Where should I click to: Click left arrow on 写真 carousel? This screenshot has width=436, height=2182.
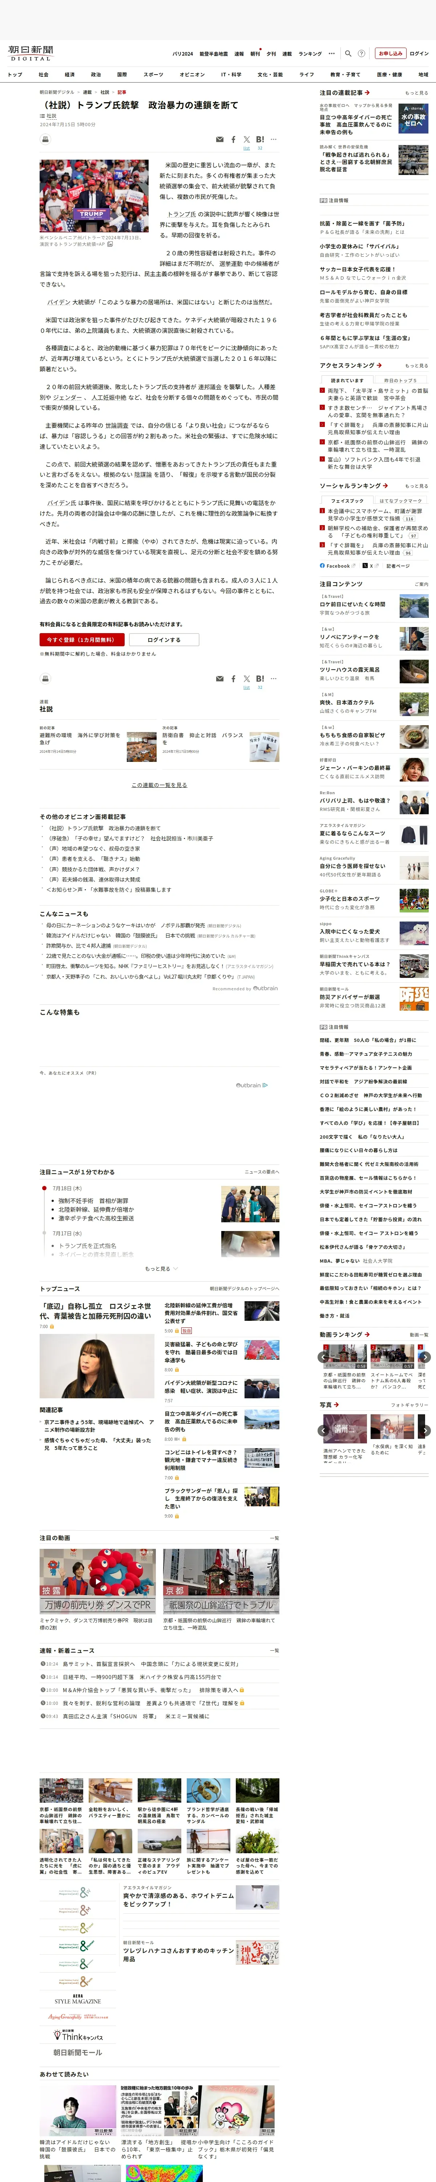(x=323, y=1430)
